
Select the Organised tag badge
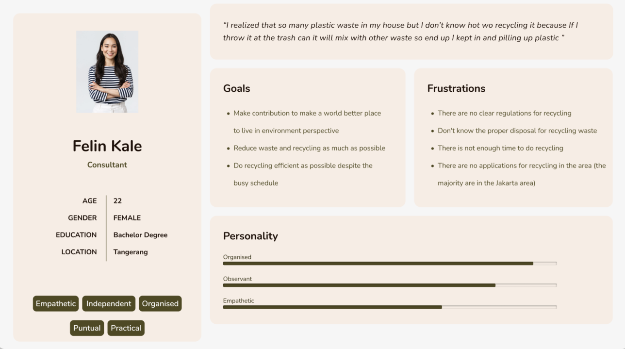coord(160,304)
